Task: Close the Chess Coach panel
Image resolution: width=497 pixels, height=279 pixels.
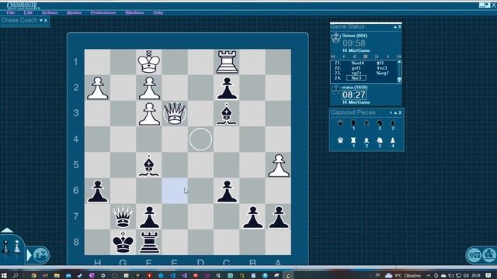Action: tap(46, 21)
